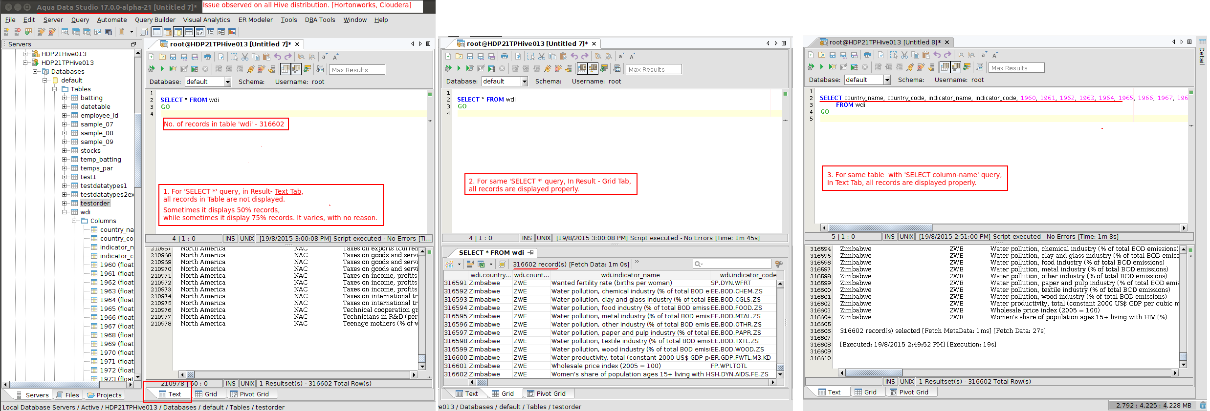Click the Undo arrow in Untitled 8 toolbar
The width and height of the screenshot is (1210, 411).
[x=937, y=55]
